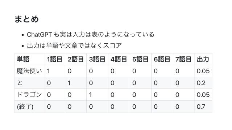Click the 0.2 output value
The width and height of the screenshot is (232, 130).
[x=201, y=83]
